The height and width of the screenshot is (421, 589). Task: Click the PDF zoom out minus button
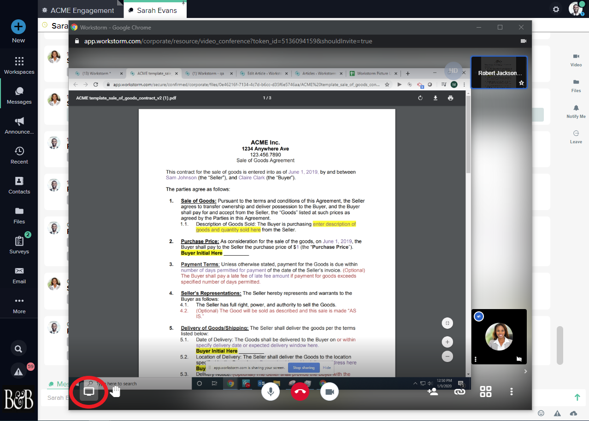[447, 356]
